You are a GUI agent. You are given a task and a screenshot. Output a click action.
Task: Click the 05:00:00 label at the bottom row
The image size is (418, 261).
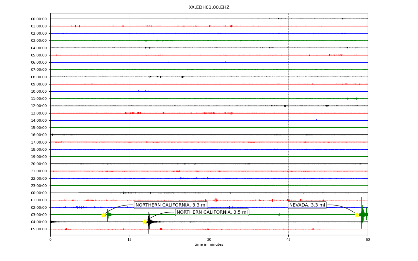click(39, 229)
